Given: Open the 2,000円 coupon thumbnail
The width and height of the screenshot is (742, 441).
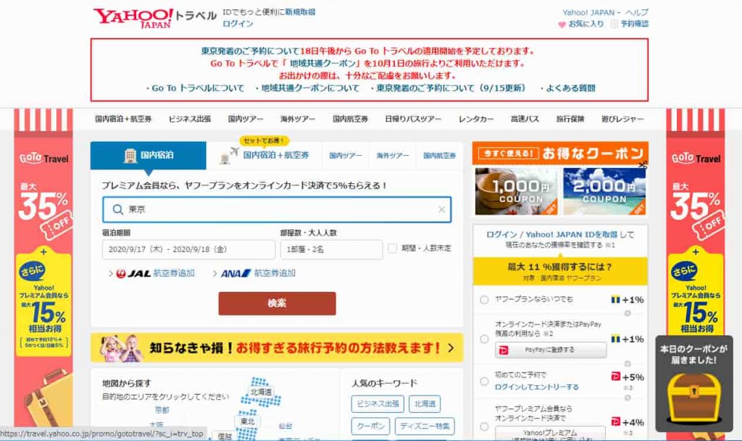Looking at the screenshot, I should (x=604, y=191).
